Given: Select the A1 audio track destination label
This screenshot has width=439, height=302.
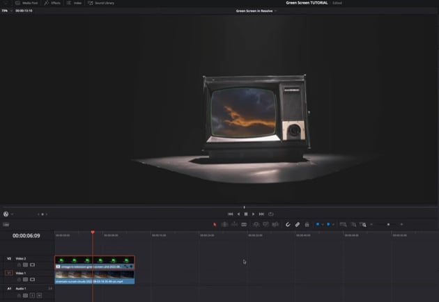Looking at the screenshot, I should [x=9, y=288].
